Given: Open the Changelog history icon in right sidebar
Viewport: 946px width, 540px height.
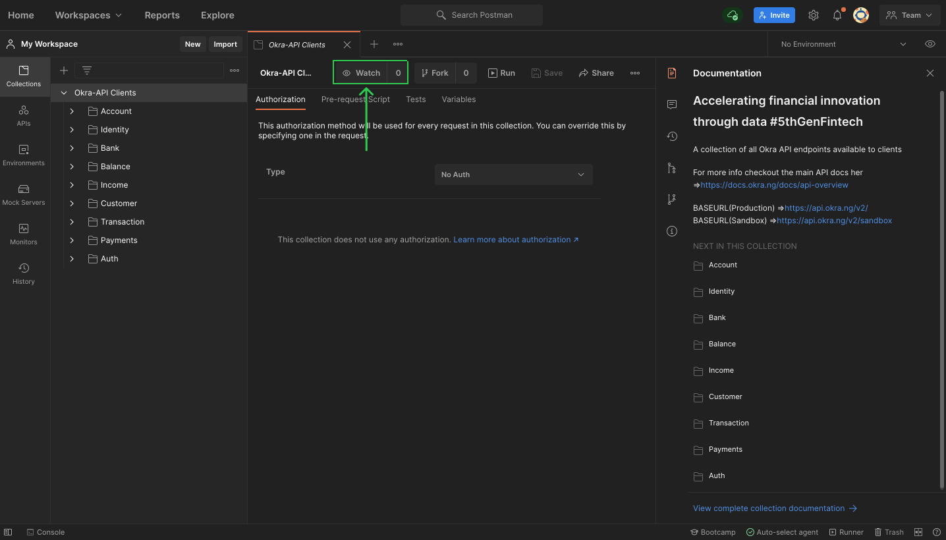Looking at the screenshot, I should click(672, 136).
